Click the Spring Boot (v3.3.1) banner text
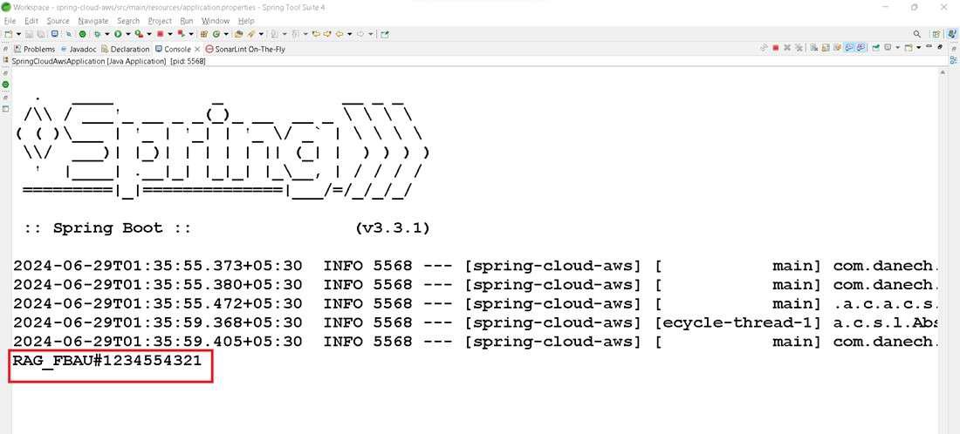The image size is (960, 434). 227,228
